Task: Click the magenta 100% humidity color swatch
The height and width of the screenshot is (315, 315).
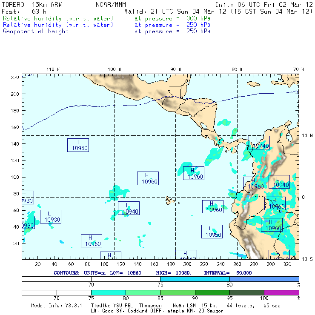Action: [x=281, y=292]
